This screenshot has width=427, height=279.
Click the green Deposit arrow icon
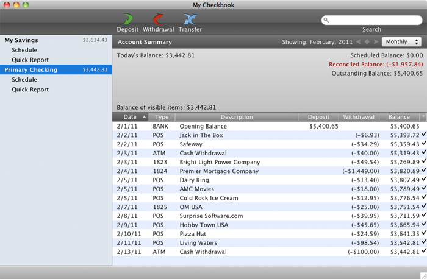coord(127,19)
